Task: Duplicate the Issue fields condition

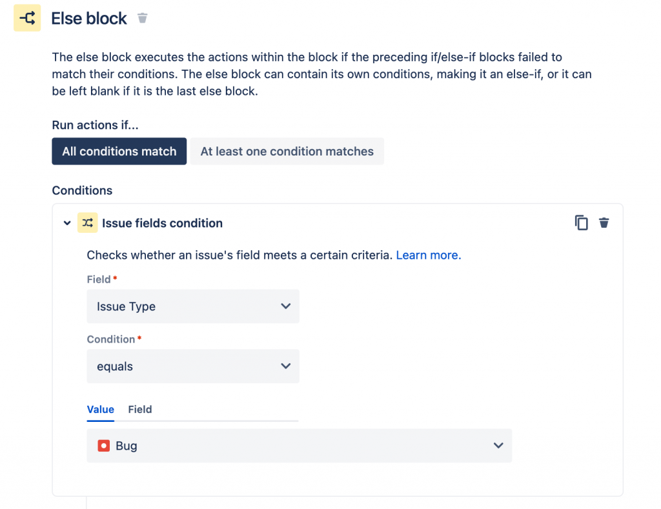Action: [582, 223]
